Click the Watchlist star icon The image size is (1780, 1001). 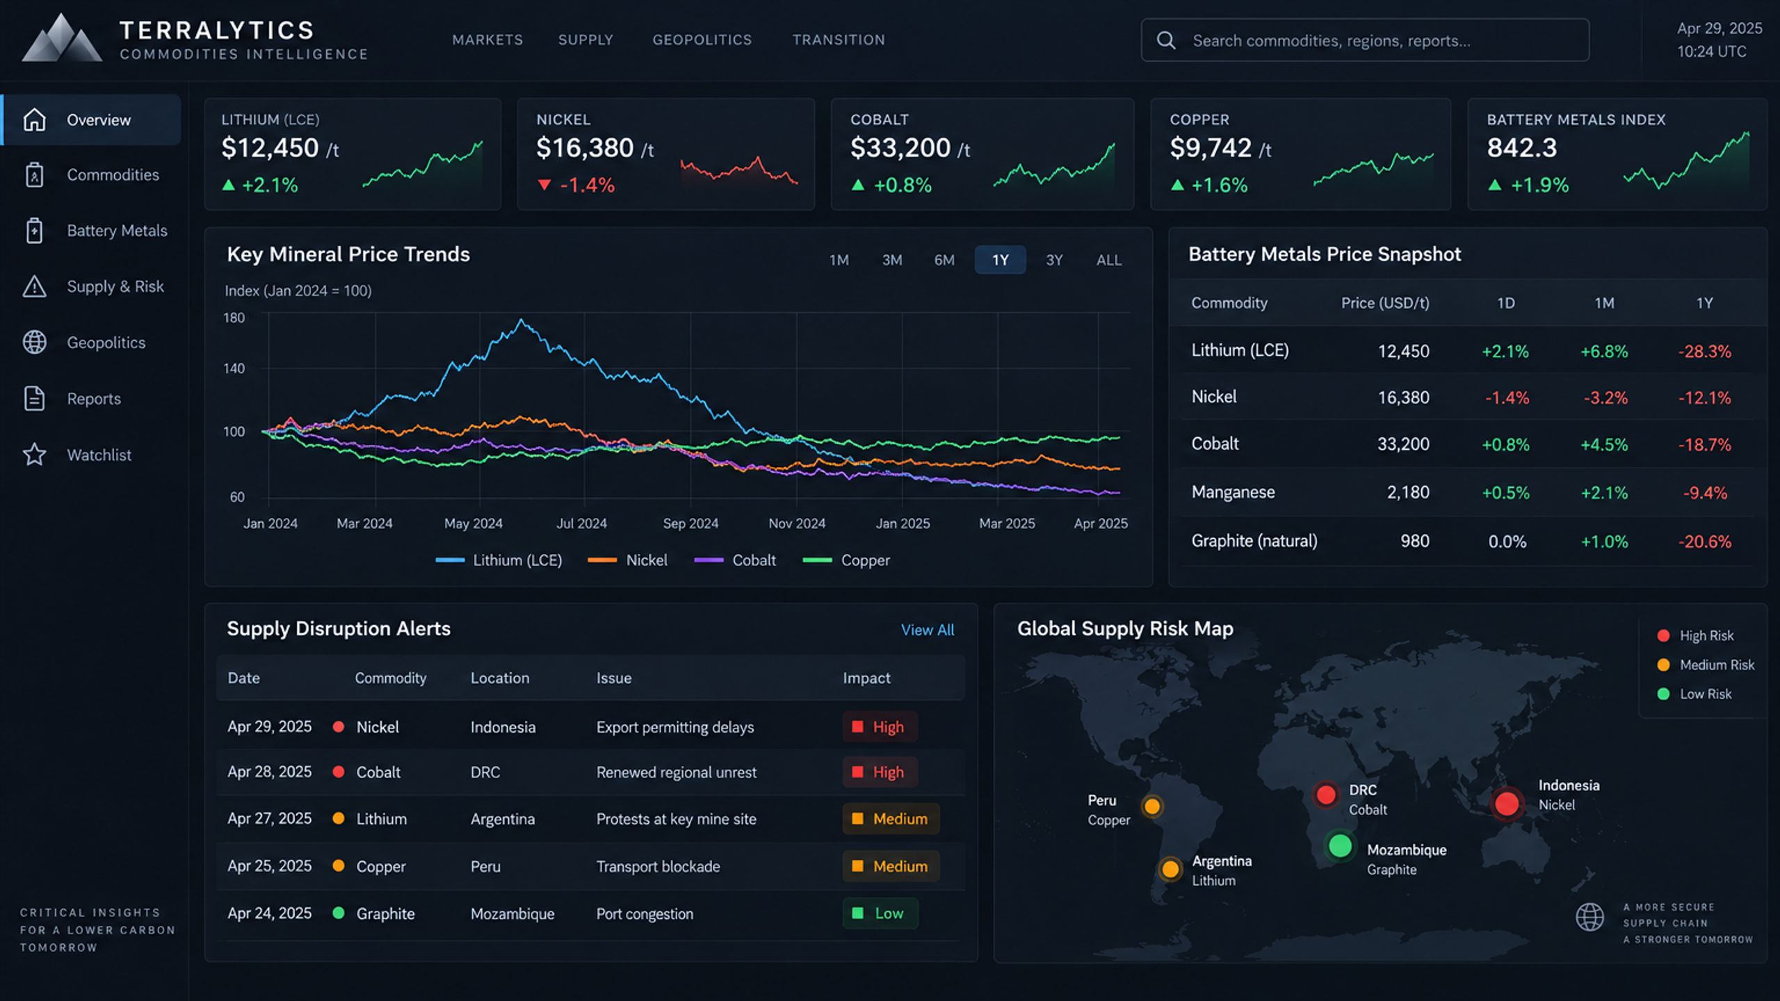click(x=34, y=455)
